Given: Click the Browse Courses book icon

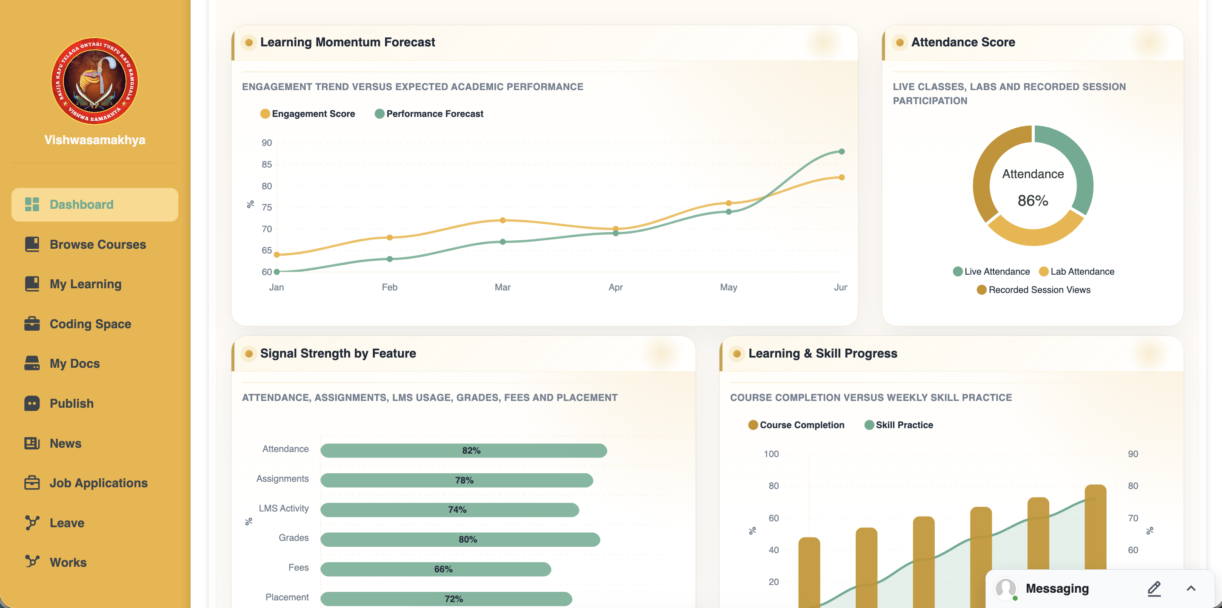Looking at the screenshot, I should point(32,244).
